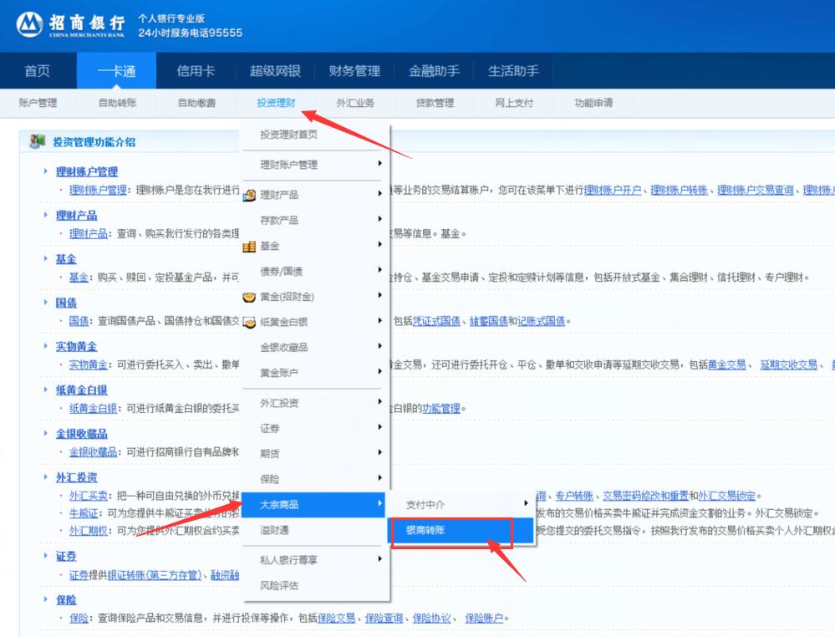
Task: Expand the 期货 submenu arrow
Action: coord(379,452)
